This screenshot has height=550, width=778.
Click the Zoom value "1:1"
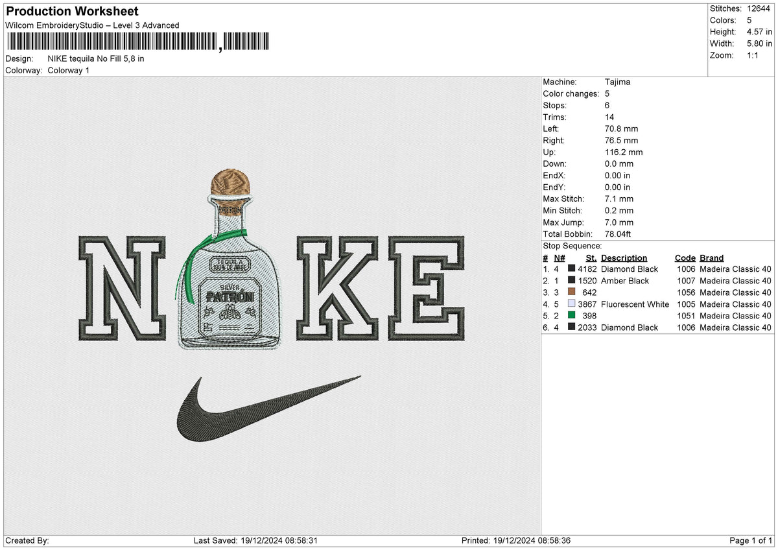tap(754, 55)
